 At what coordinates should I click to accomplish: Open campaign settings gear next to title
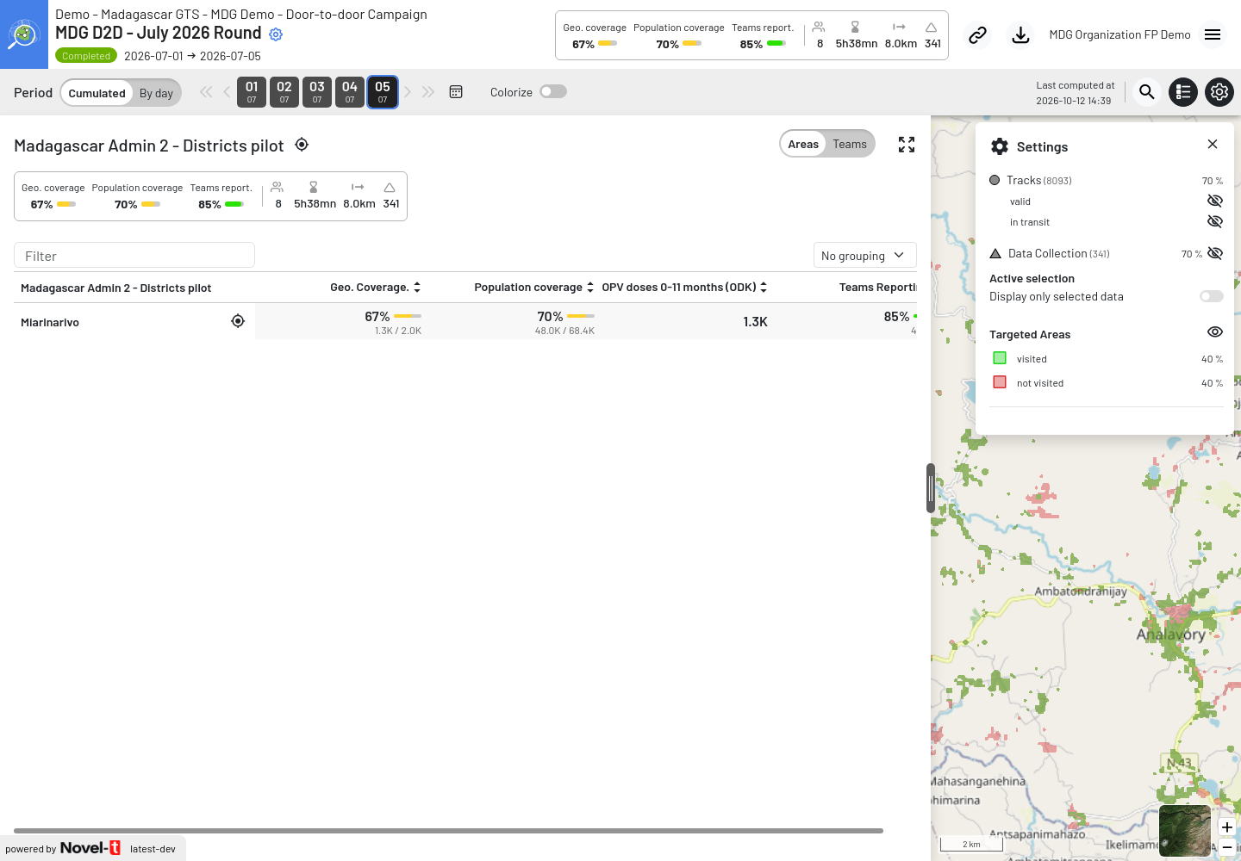[x=276, y=34]
